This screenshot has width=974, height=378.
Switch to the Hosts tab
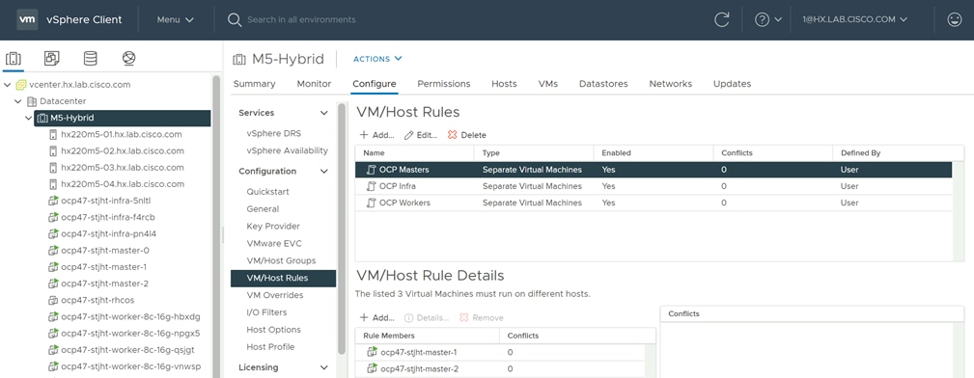[x=504, y=84]
